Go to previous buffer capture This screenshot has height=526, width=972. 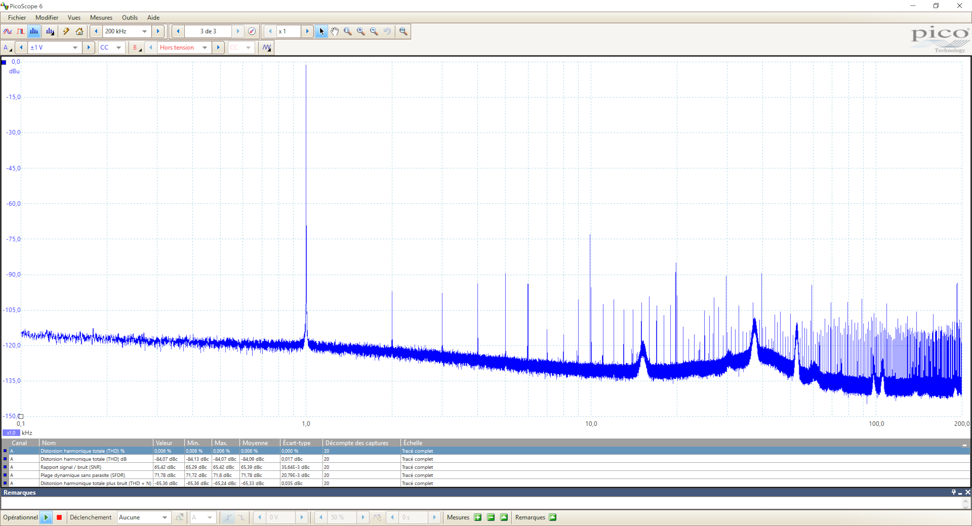[178, 31]
